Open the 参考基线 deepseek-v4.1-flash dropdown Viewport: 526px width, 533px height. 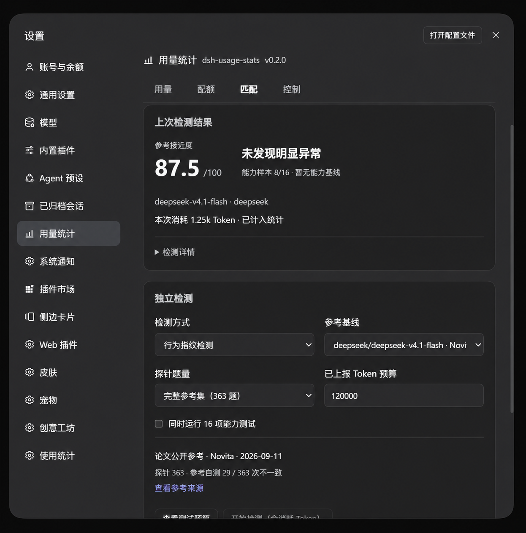[x=404, y=345]
